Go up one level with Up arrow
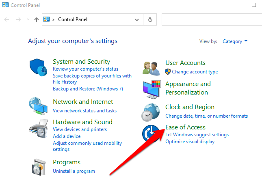This screenshot has height=187, width=262. [x=37, y=19]
